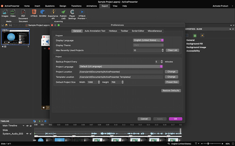Expand Main Timeline dropdown arrow
This screenshot has width=235, height=146.
pos(23,126)
